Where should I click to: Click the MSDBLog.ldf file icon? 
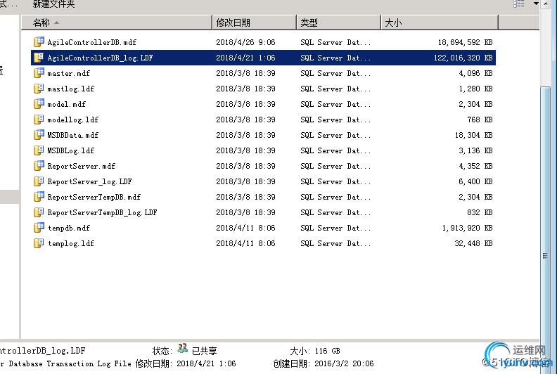(x=39, y=150)
